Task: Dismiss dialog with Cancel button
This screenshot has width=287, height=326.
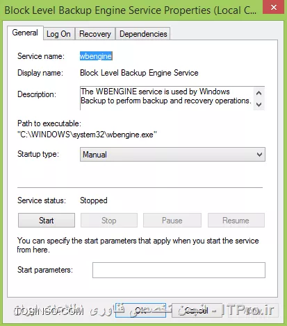Action: click(x=197, y=310)
